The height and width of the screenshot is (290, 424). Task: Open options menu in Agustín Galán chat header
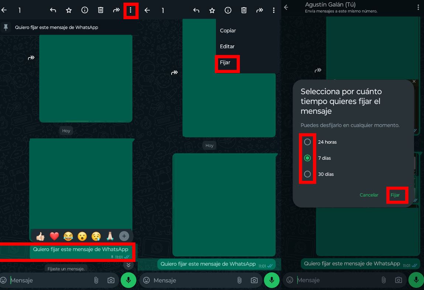pyautogui.click(x=418, y=7)
